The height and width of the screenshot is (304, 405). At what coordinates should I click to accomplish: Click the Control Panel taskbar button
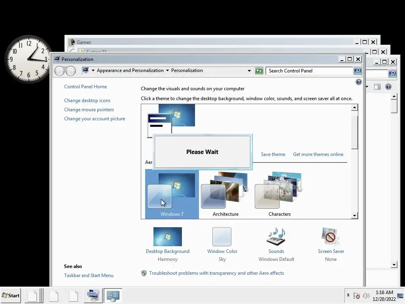pyautogui.click(x=113, y=295)
